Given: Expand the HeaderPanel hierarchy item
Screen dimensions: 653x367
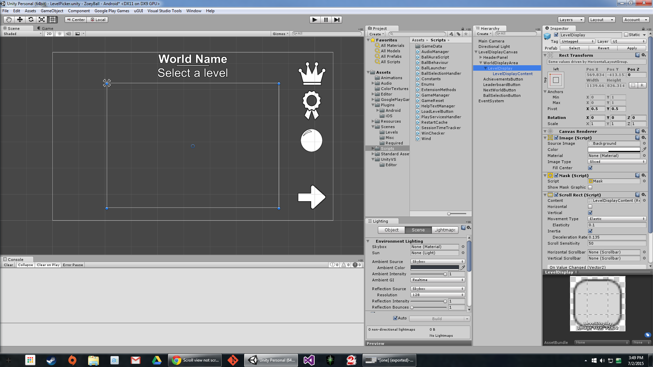Looking at the screenshot, I should click(481, 57).
